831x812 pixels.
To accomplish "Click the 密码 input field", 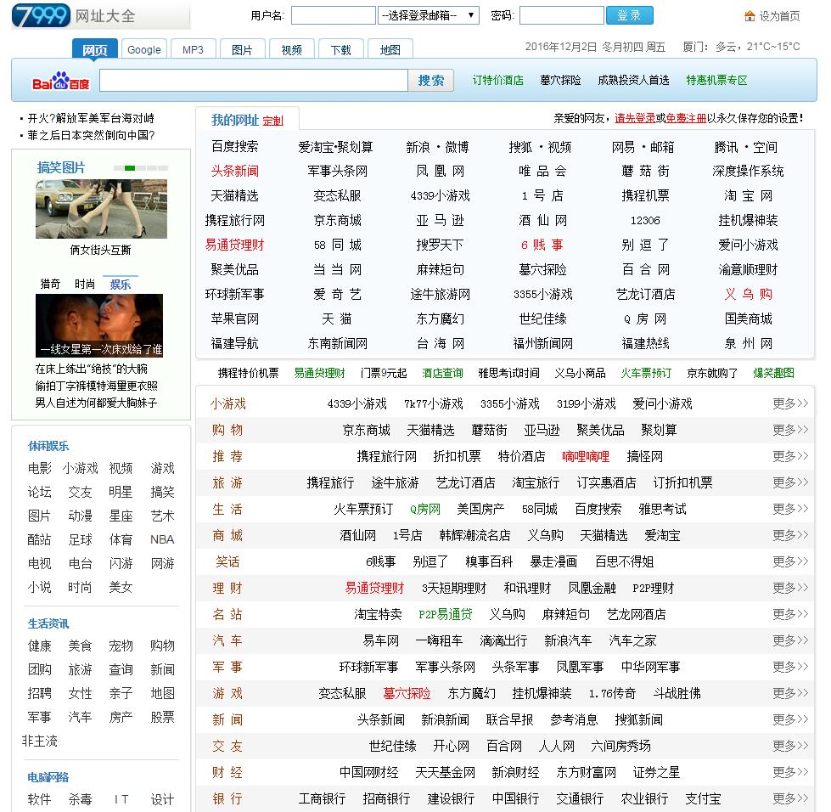I will pos(562,15).
